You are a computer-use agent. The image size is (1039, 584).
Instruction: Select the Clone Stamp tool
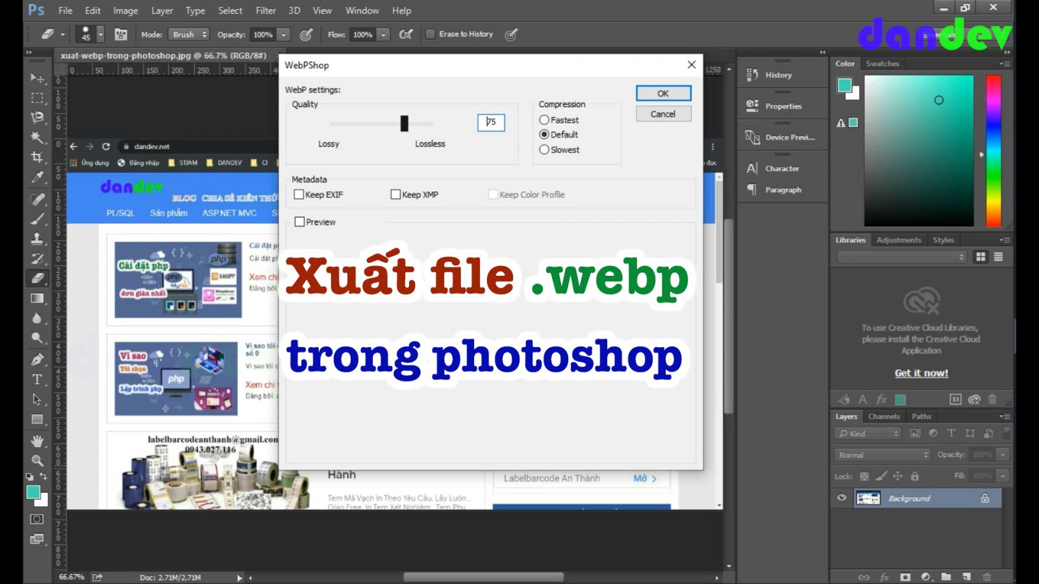37,239
